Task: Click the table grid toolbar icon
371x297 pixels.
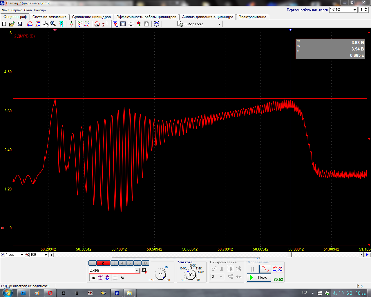Action: click(x=123, y=24)
